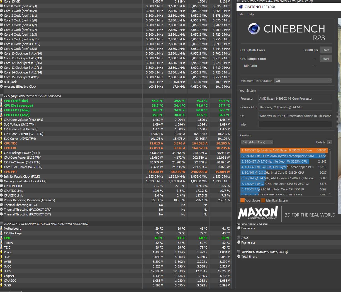Click the CPU EDC Limit row label

tap(13, 195)
